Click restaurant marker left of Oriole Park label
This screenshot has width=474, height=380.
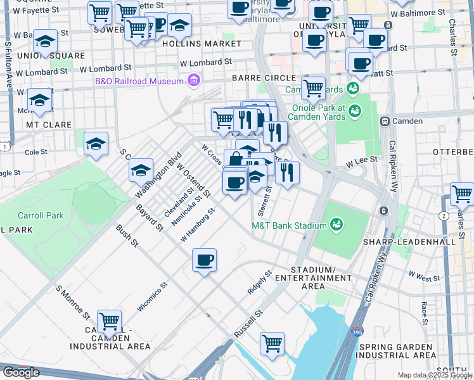click(275, 134)
